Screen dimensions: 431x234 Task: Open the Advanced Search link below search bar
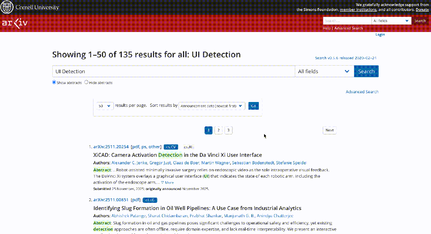coord(362,92)
